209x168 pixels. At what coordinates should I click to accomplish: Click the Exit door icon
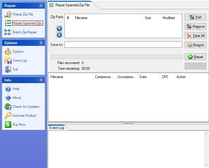click(x=8, y=69)
